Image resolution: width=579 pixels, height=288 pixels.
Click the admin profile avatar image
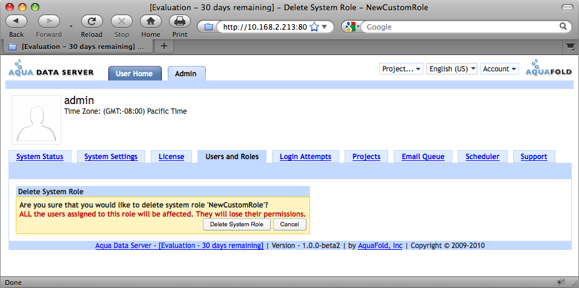[36, 119]
